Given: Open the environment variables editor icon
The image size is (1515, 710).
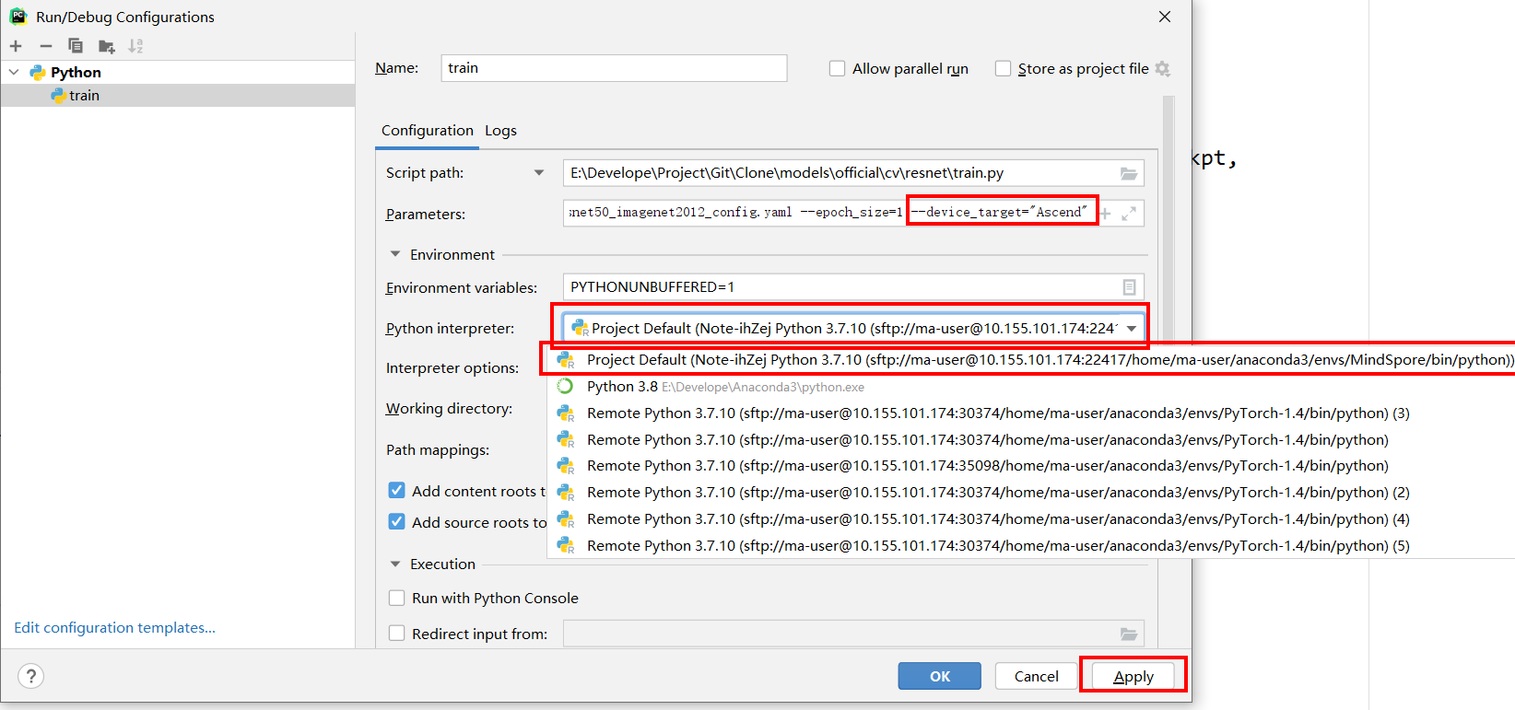Looking at the screenshot, I should 1129,287.
